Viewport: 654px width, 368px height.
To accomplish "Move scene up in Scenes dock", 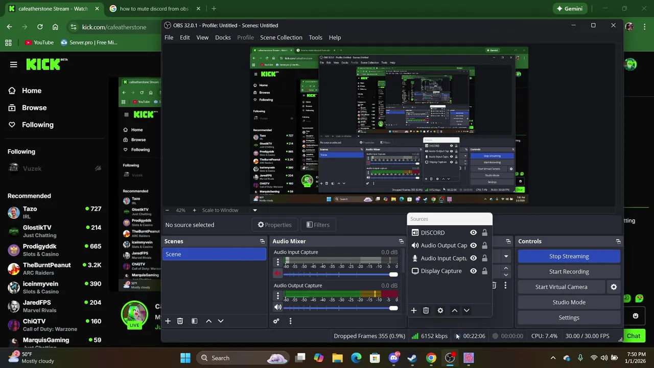I will (208, 321).
